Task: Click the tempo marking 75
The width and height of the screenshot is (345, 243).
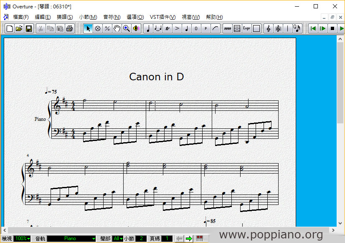Action: (x=51, y=91)
